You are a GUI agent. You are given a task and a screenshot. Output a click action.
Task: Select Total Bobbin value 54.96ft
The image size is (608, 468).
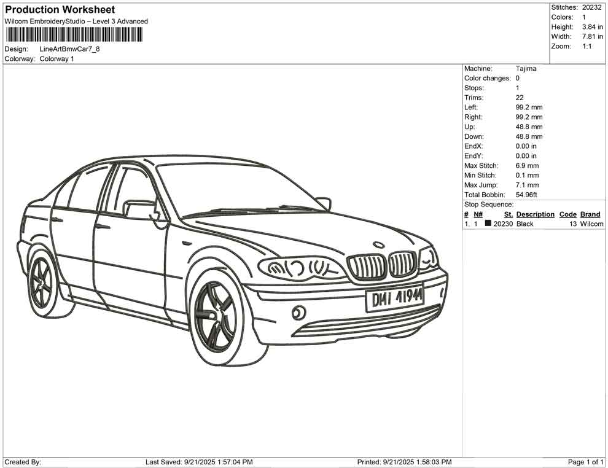pyautogui.click(x=526, y=195)
